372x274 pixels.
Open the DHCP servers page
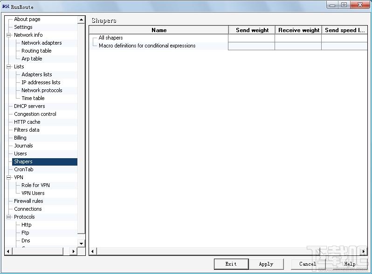click(29, 106)
